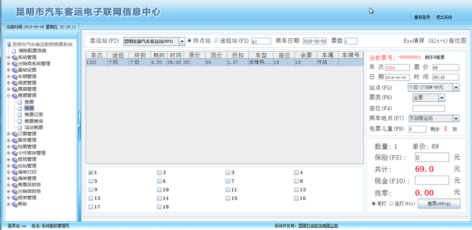This screenshot has width=472, height=230.
Task: Click the 退出系统 link
Action: click(x=444, y=18)
